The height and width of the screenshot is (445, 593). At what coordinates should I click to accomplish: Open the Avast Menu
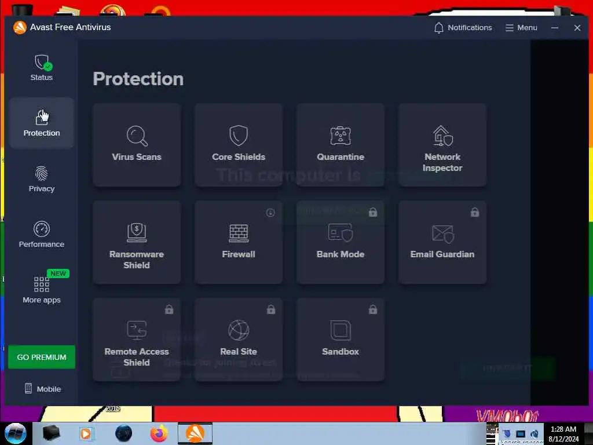click(x=521, y=28)
